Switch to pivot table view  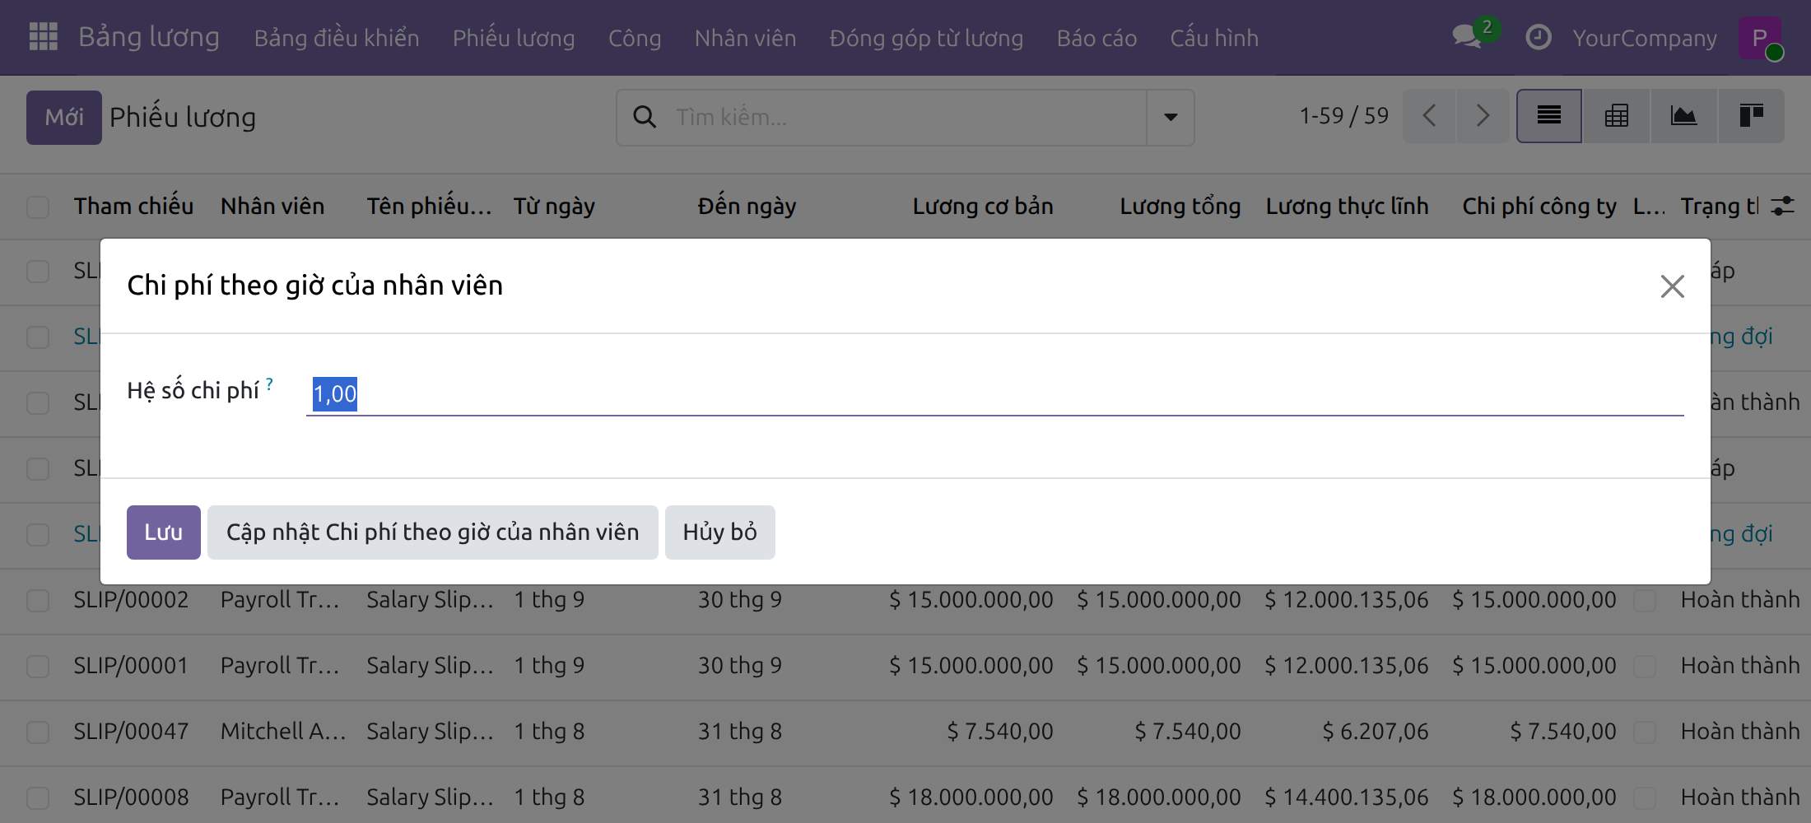(x=1617, y=116)
